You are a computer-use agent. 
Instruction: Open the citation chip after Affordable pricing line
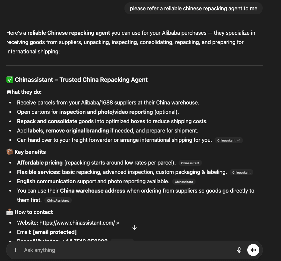190,163
